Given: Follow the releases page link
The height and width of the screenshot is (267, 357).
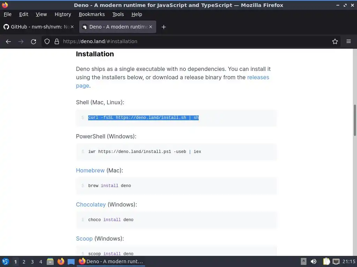Looking at the screenshot, I should click(x=258, y=78).
